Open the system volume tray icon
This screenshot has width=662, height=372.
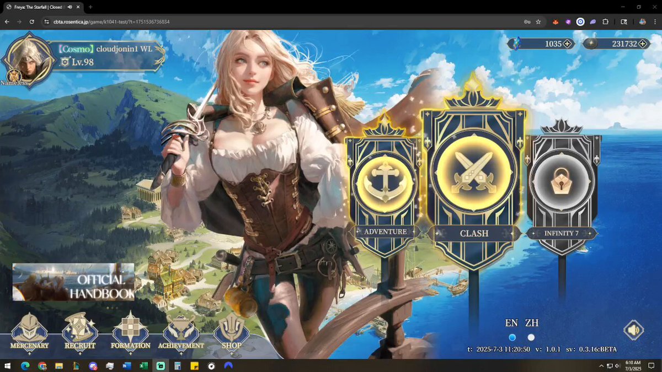pos(618,366)
